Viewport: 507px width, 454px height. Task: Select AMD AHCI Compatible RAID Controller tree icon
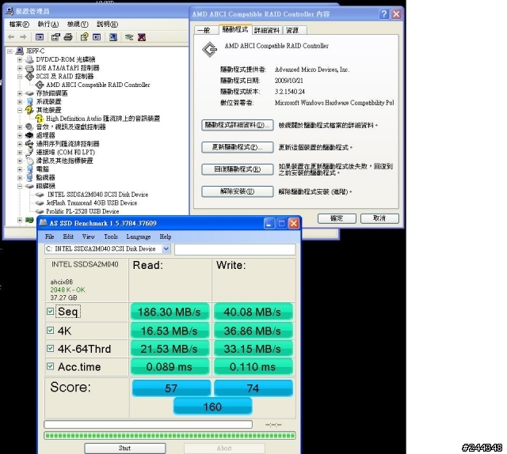[x=40, y=85]
